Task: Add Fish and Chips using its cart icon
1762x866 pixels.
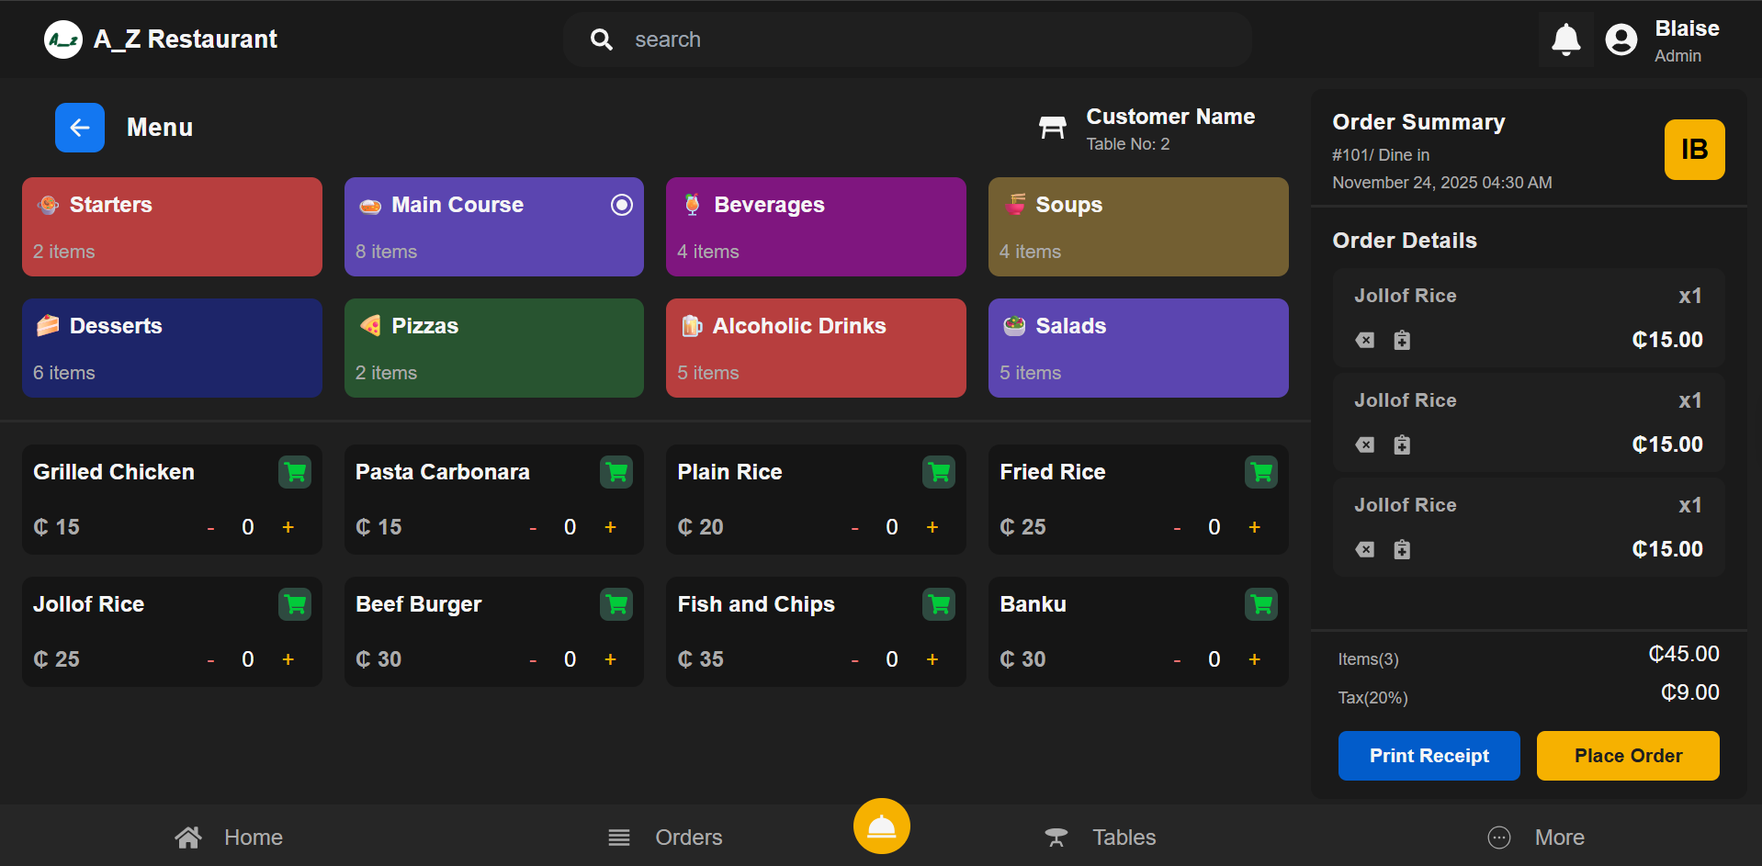Action: (938, 603)
